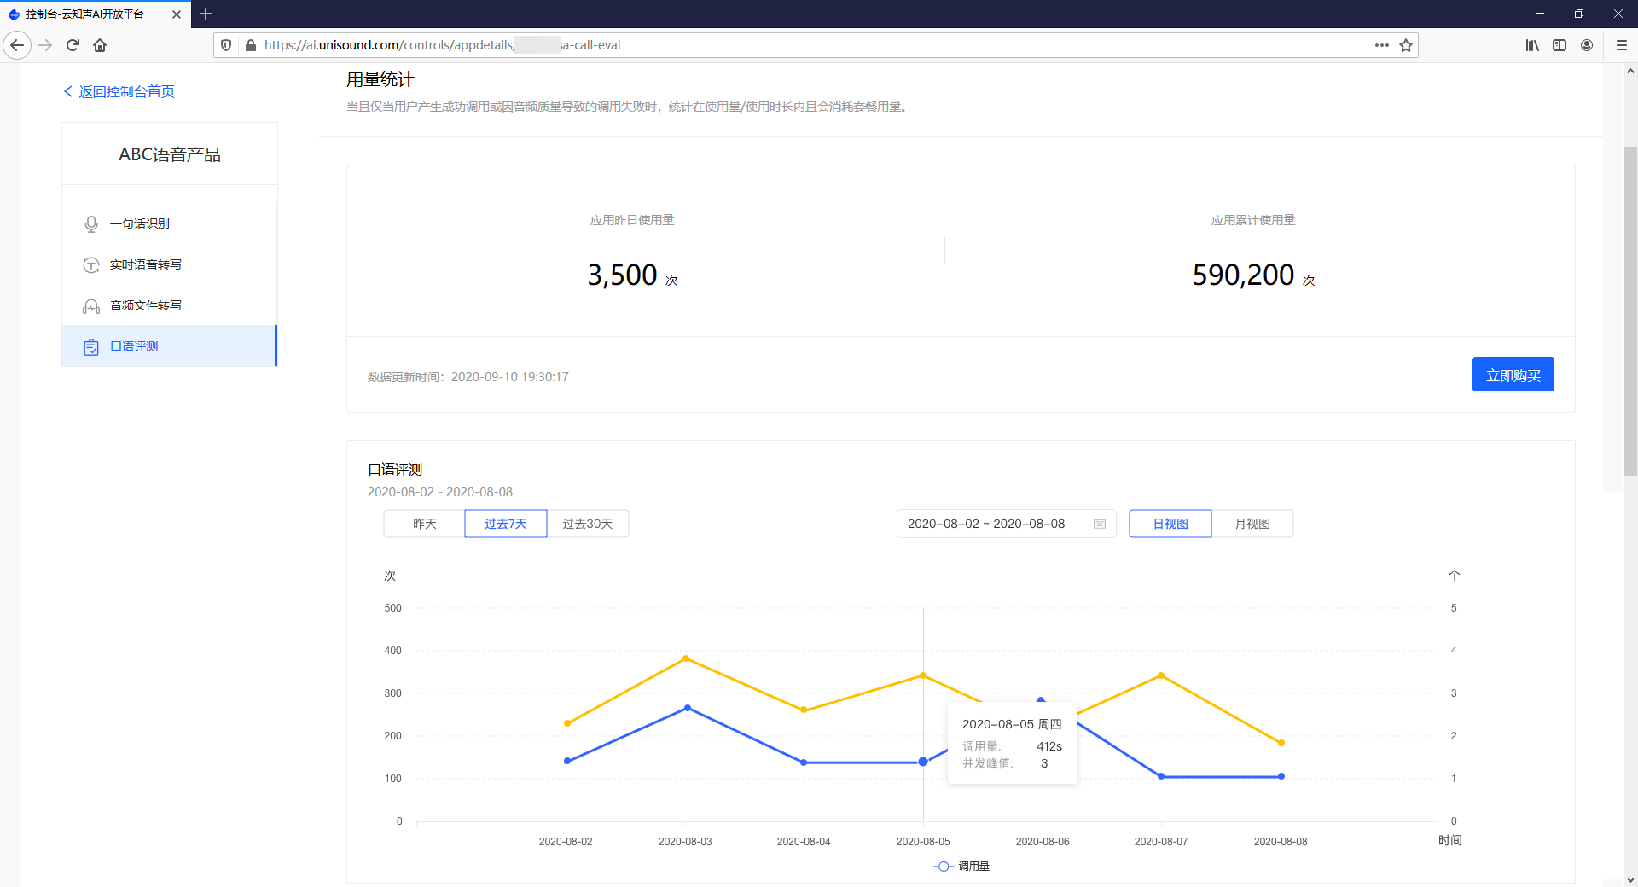Go back to previous page in browser
Viewport: 1638px width, 887px height.
tap(17, 45)
